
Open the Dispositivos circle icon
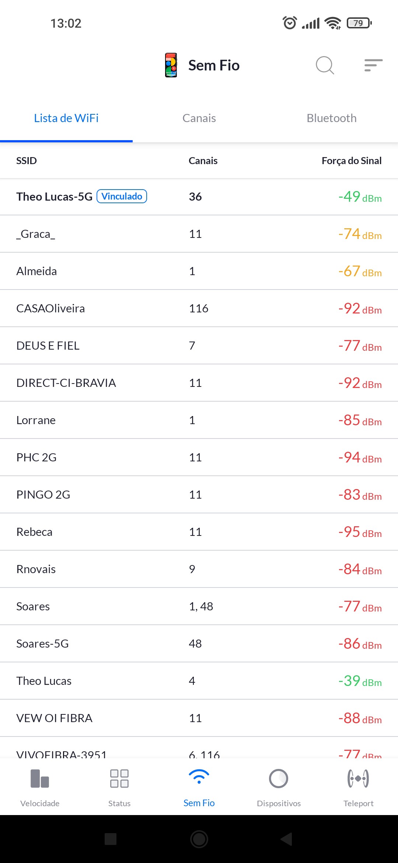(279, 779)
